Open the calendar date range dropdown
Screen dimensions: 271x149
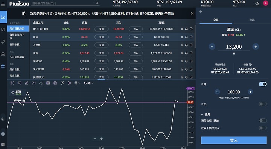[77, 83]
